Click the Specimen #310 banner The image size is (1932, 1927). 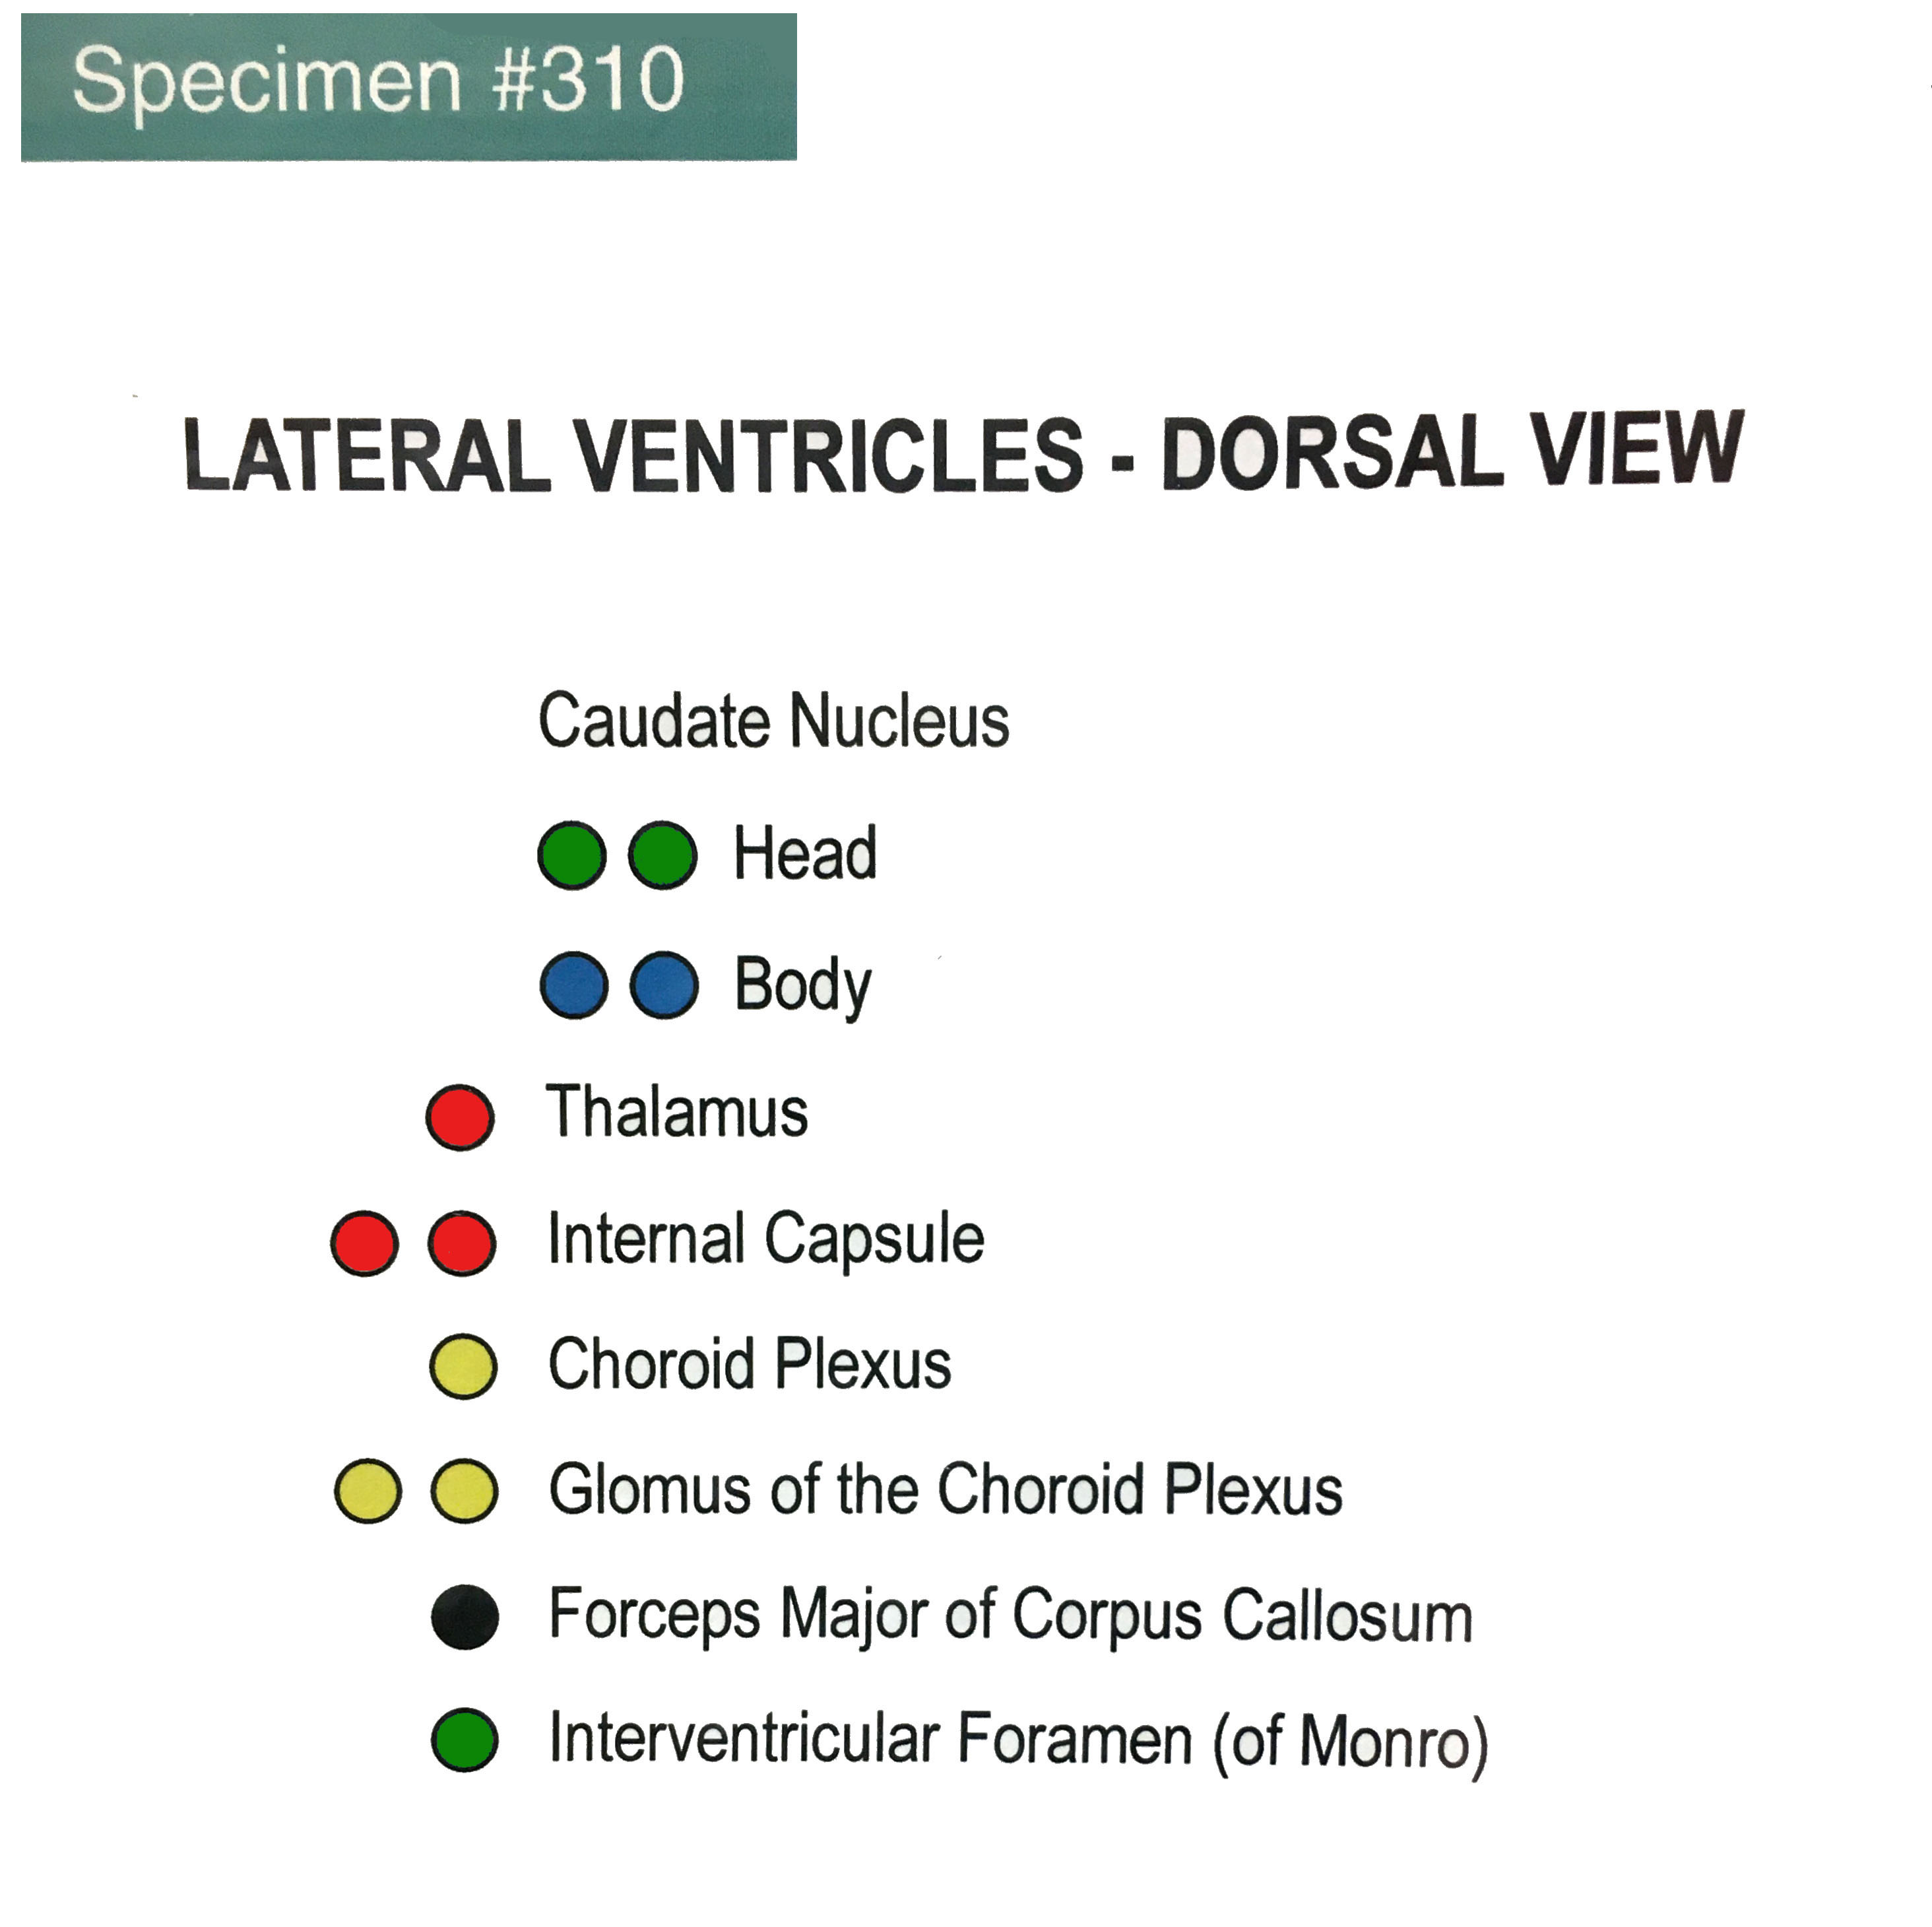(408, 86)
